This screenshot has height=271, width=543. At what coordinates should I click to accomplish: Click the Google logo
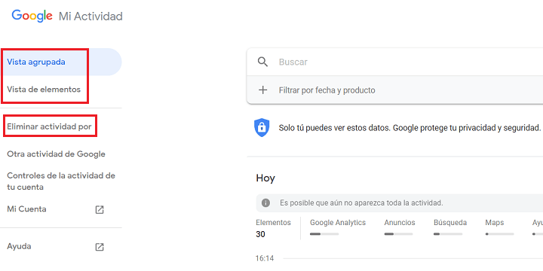32,16
